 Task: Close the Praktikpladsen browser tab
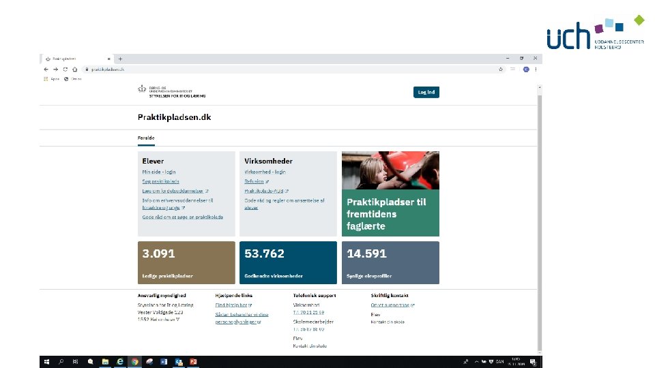109,59
